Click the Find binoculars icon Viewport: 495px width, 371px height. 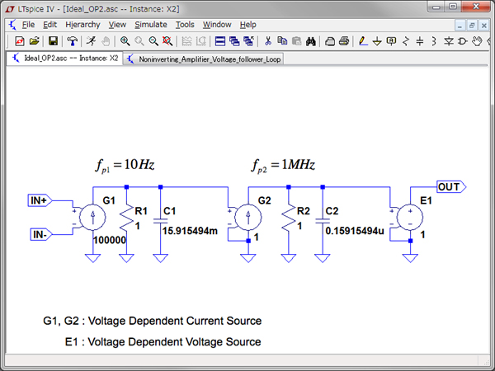311,40
